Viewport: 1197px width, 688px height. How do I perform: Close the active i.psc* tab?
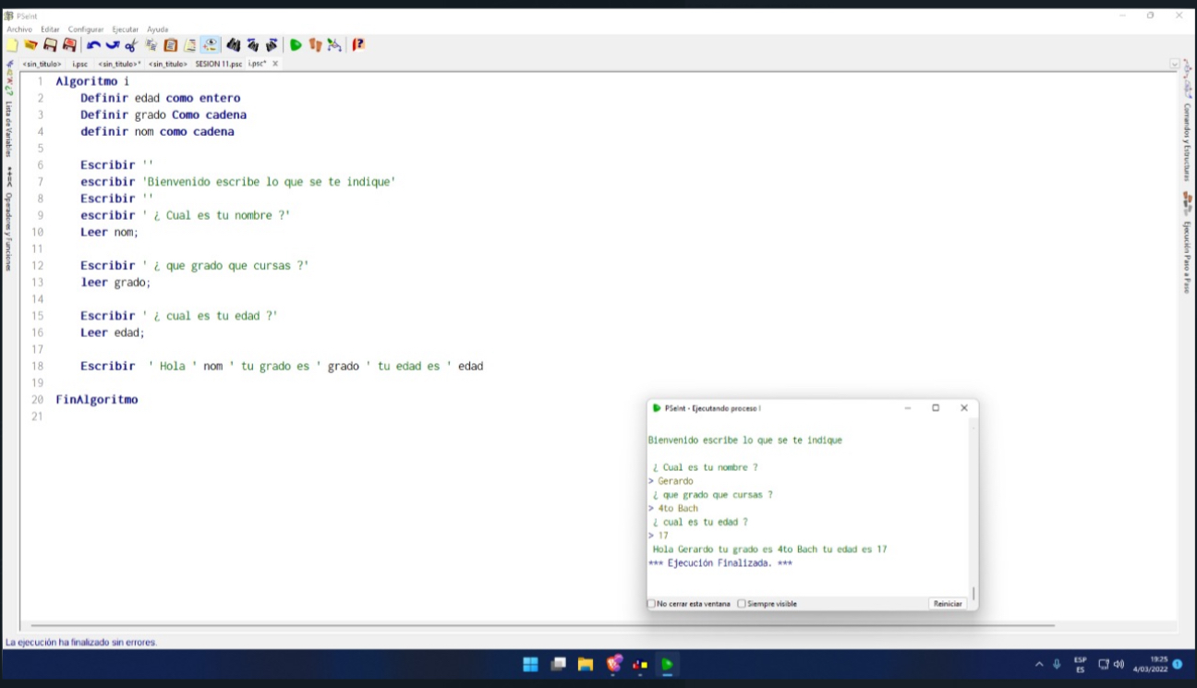[275, 64]
